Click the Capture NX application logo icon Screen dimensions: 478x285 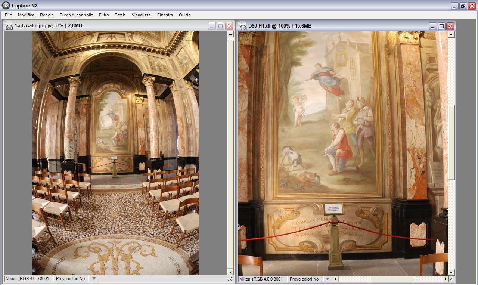[x=6, y=6]
